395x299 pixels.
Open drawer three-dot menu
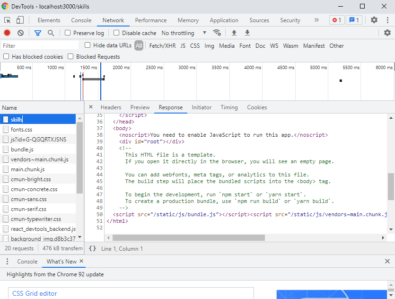coord(7,262)
